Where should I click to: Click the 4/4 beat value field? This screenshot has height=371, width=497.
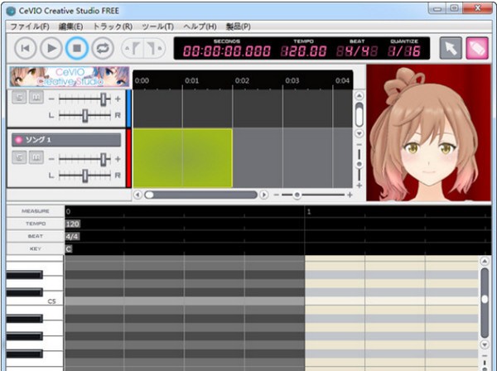point(72,237)
